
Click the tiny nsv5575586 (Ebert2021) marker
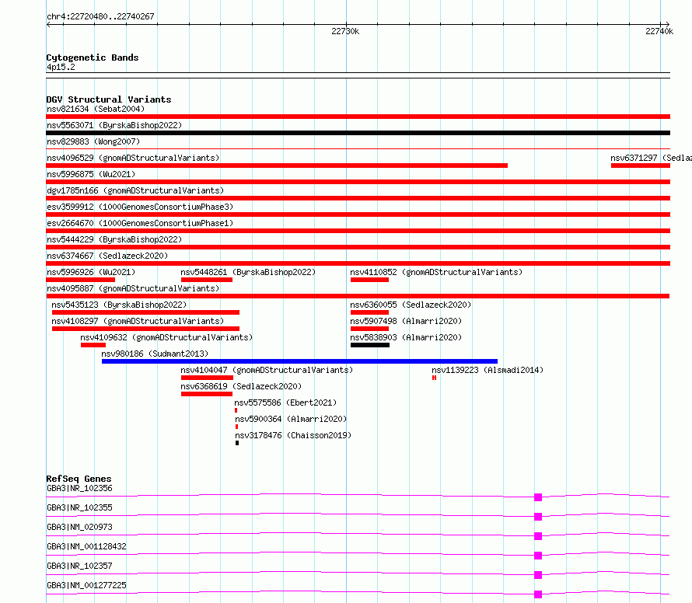(236, 410)
